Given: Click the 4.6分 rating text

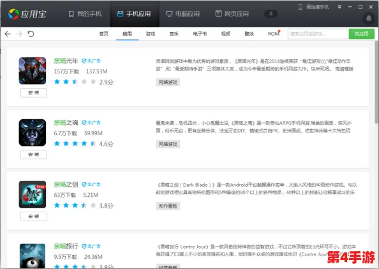Looking at the screenshot, I should pos(107,144).
